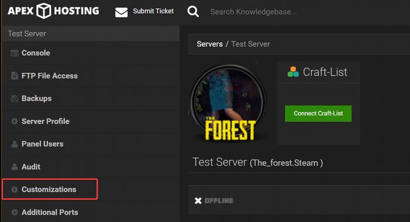
Task: Select Additional Ports in sidebar
Action: (50, 212)
